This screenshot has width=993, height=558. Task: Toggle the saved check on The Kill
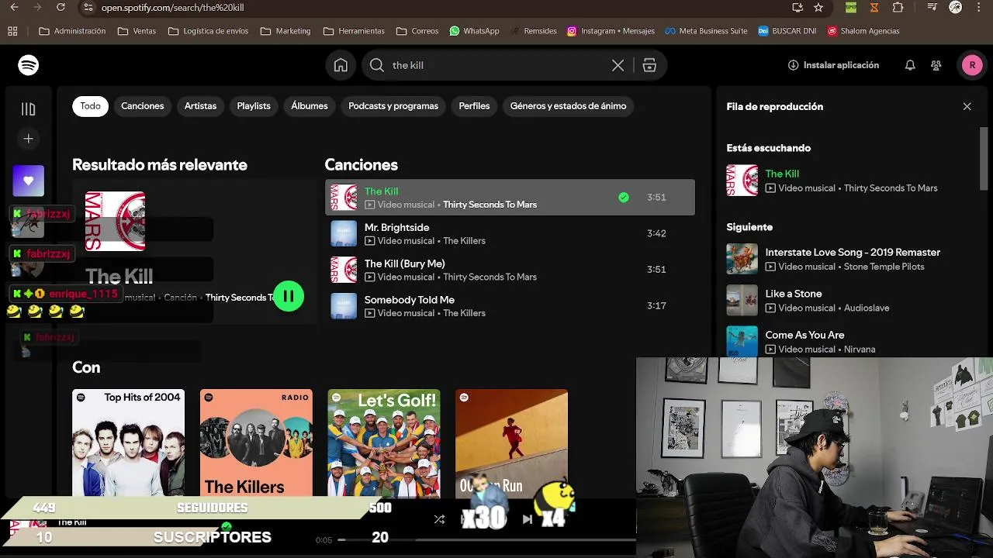(x=624, y=198)
